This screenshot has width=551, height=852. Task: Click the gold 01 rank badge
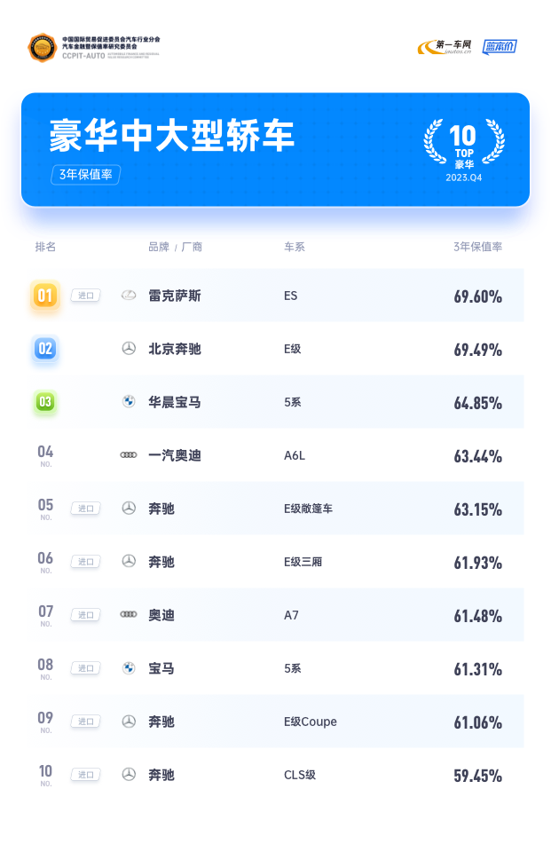tap(45, 296)
